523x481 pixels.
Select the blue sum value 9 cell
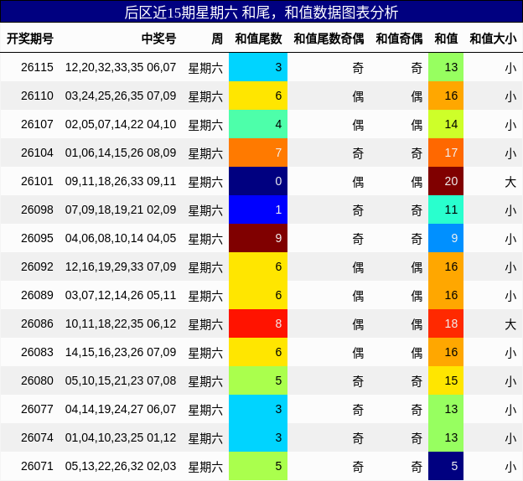446,238
